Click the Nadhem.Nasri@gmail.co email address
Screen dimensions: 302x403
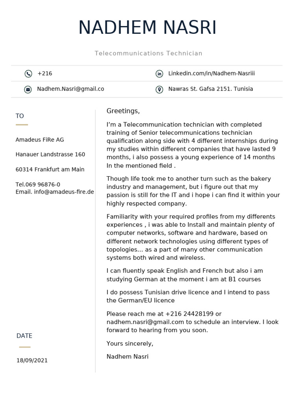(71, 89)
